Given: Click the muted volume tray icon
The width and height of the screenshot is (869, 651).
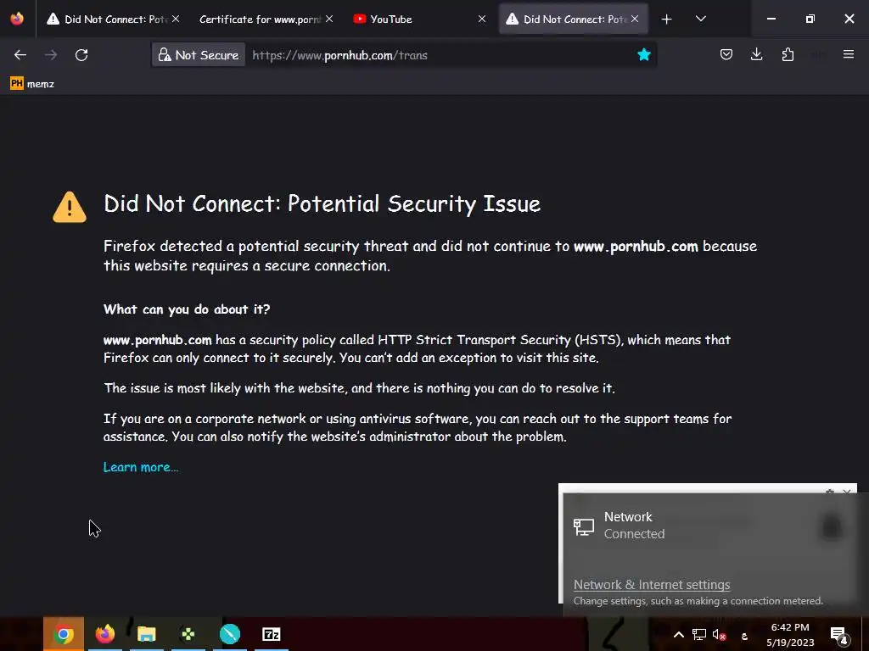Looking at the screenshot, I should [719, 635].
